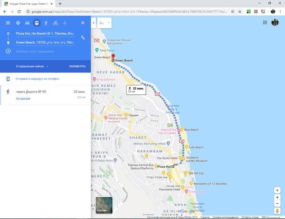
Task: Show your current location
Action: click(277, 191)
